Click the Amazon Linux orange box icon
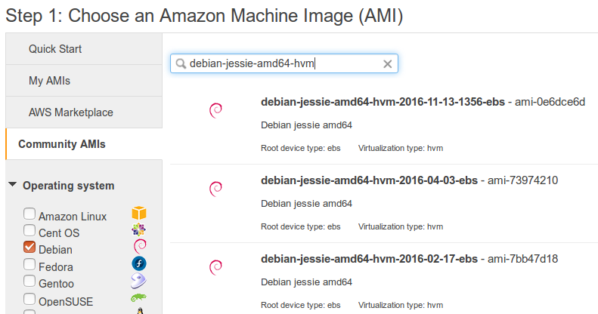598x314 pixels. click(x=138, y=214)
